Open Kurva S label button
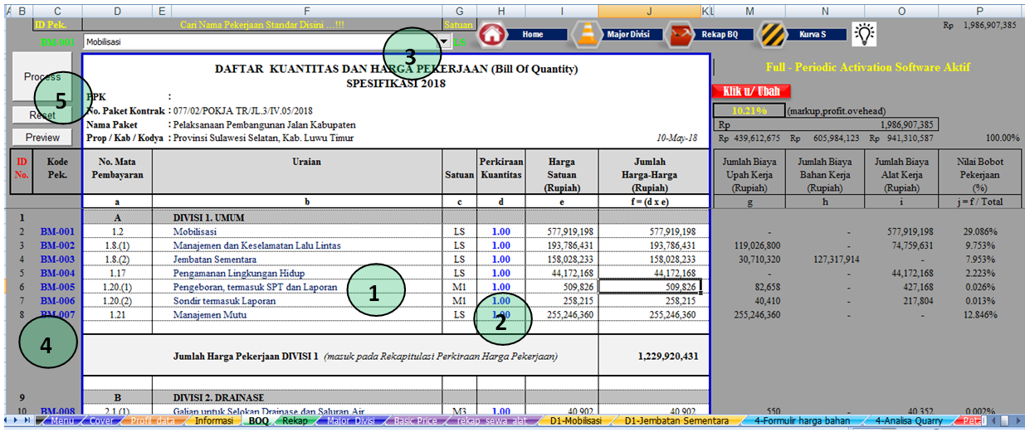This screenshot has height=432, width=1025. [818, 35]
